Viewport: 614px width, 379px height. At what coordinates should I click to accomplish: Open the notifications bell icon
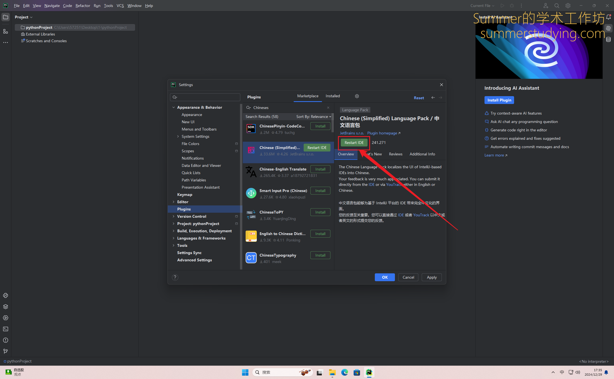(x=608, y=17)
